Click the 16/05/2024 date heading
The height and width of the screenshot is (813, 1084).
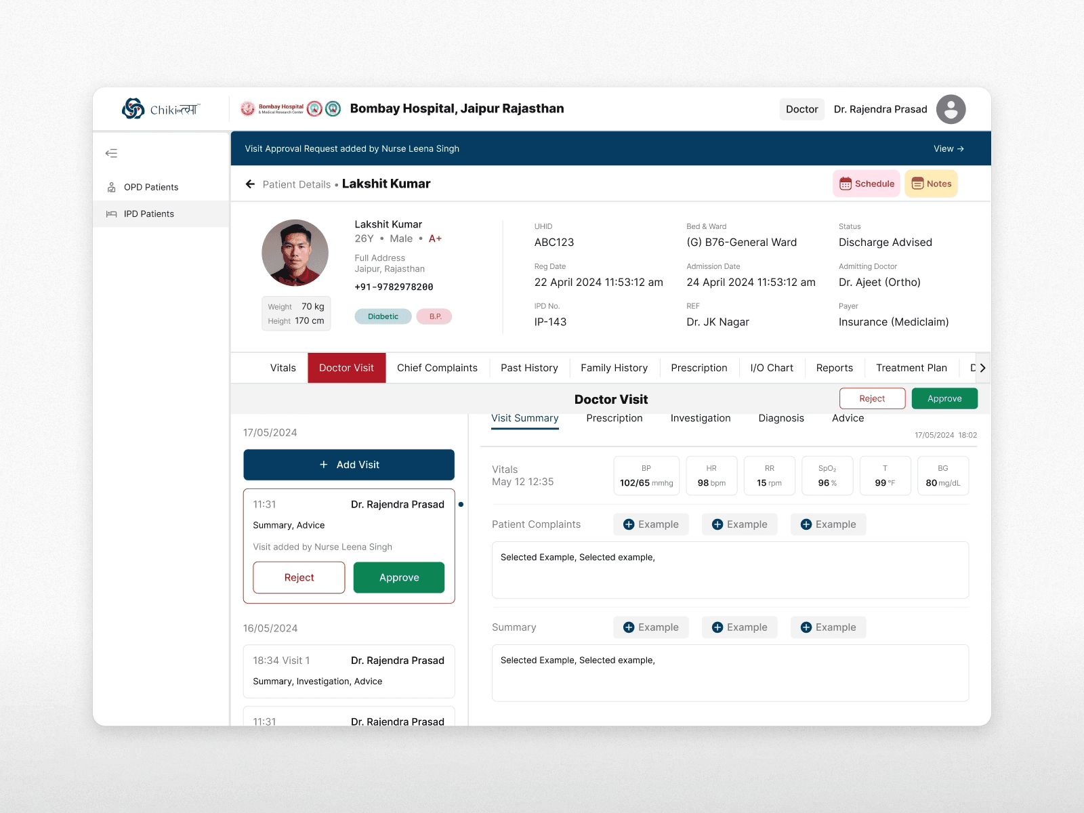[270, 629]
